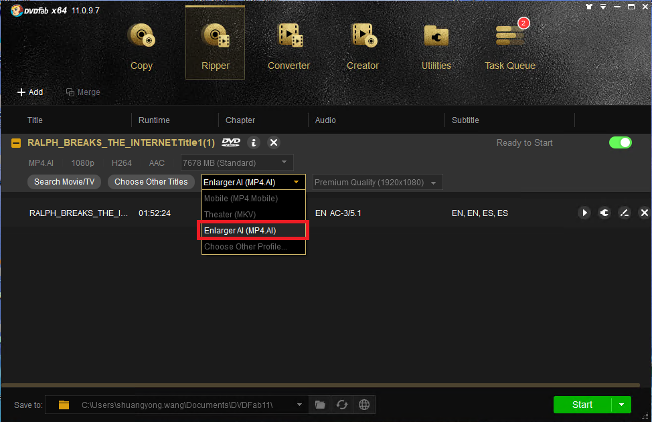
Task: Click the EN, EN, ES, ES subtitle cell
Action: click(x=480, y=213)
